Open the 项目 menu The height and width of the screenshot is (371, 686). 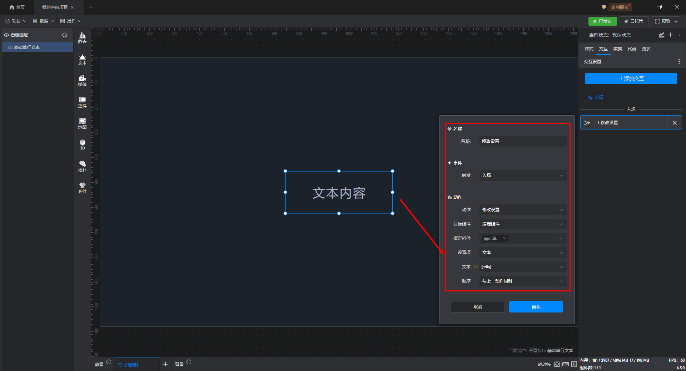16,21
